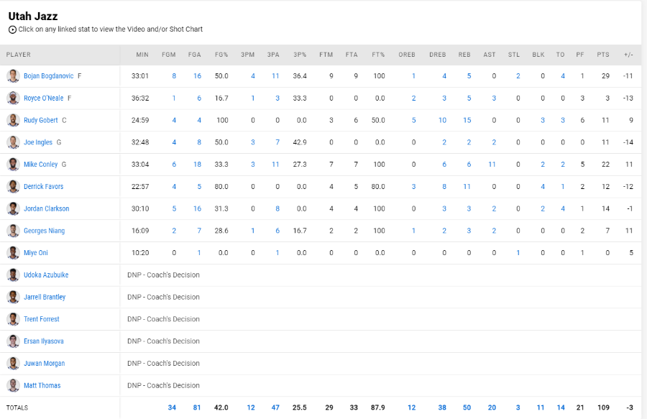This screenshot has height=419, width=647.
Task: Open team total 50 rebounds
Action: pos(467,408)
